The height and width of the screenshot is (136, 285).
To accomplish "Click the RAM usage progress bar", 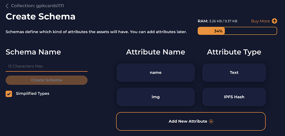I will pyautogui.click(x=237, y=31).
